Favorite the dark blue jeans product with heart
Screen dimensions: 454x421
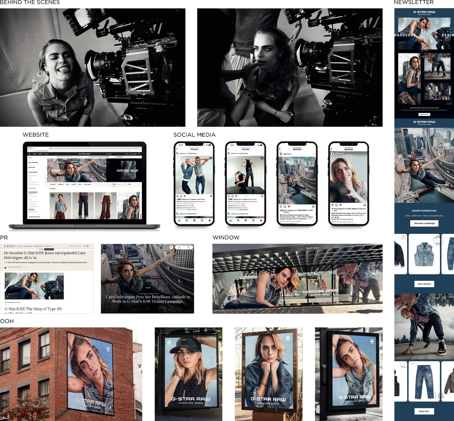coord(91,195)
